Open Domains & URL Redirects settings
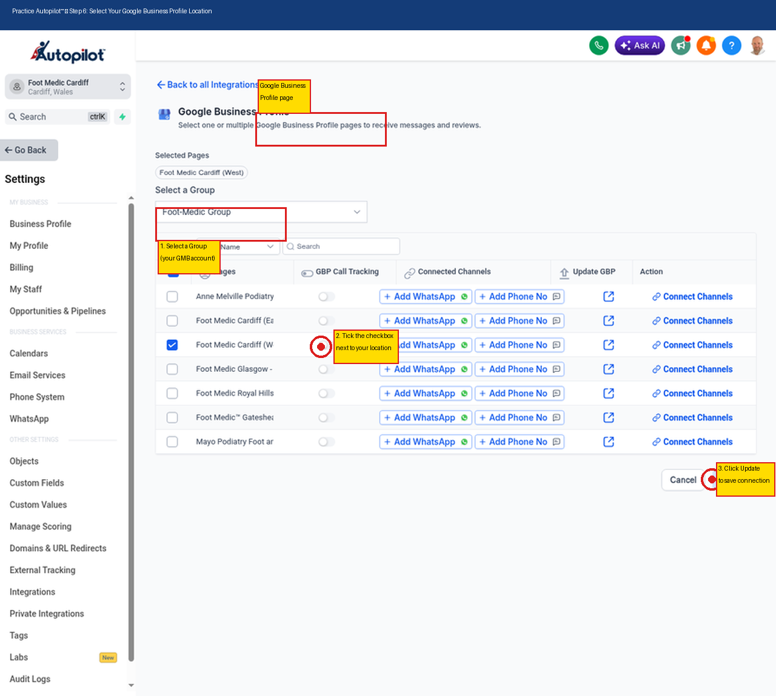This screenshot has width=776, height=696. tap(58, 549)
